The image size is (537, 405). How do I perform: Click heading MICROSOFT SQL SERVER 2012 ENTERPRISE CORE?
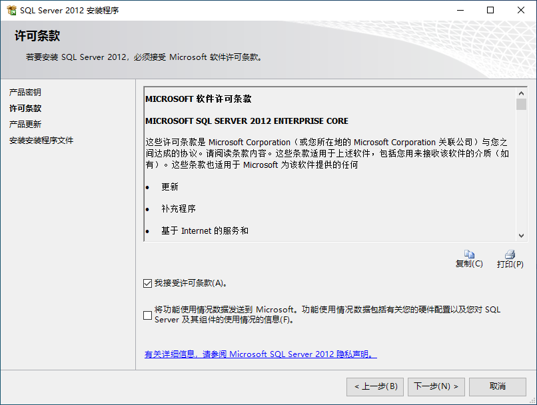247,121
